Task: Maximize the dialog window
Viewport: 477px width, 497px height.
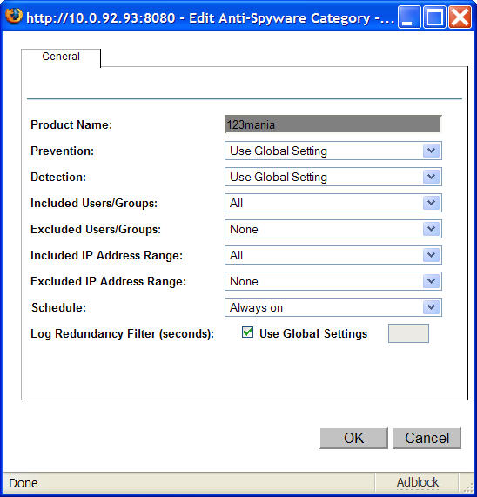Action: [434, 17]
